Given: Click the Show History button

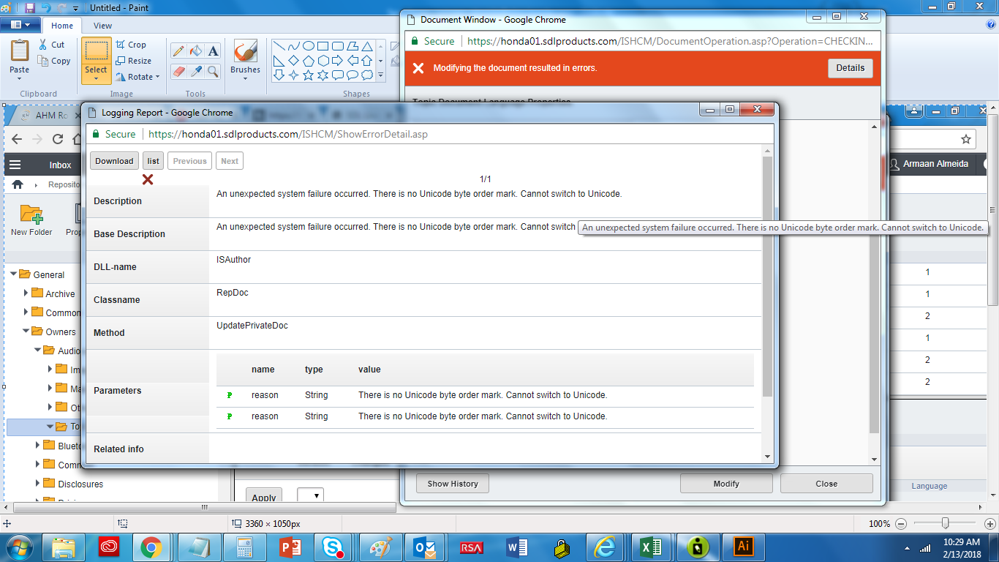Looking at the screenshot, I should 452,484.
